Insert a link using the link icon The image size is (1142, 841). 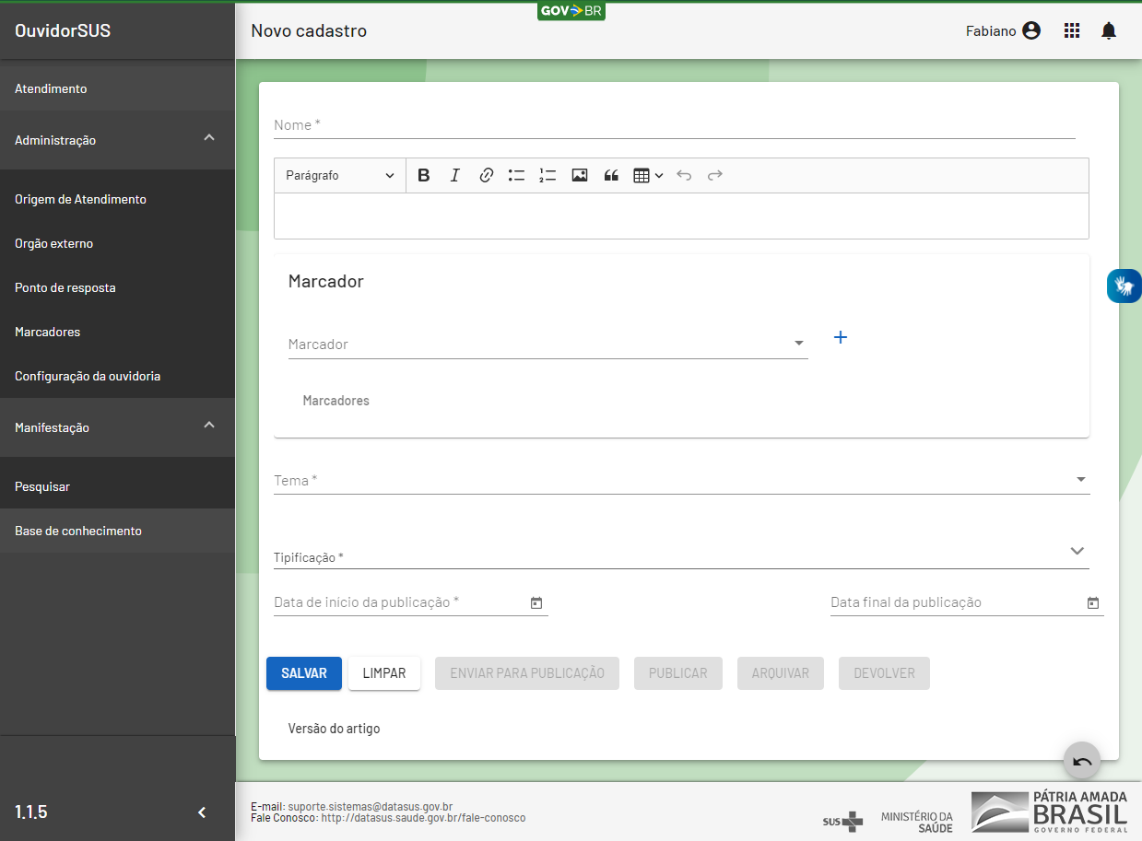click(486, 175)
